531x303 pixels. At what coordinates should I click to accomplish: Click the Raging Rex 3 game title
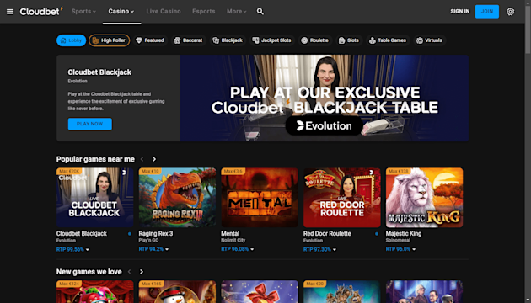pos(156,234)
